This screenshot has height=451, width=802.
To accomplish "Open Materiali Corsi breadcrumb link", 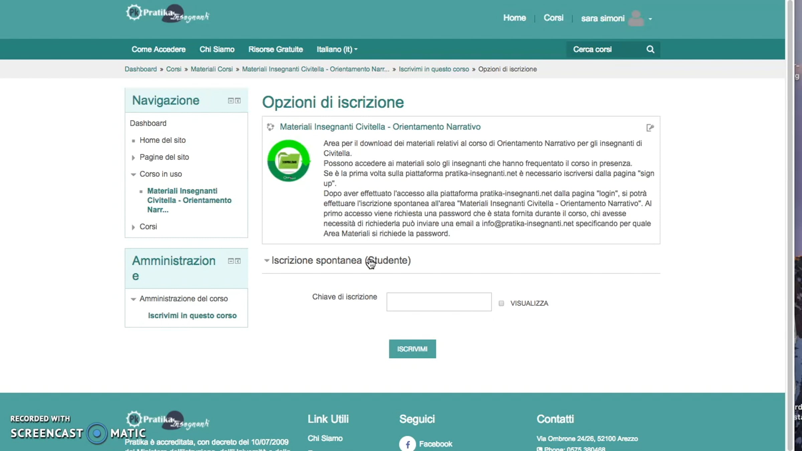I will (212, 69).
